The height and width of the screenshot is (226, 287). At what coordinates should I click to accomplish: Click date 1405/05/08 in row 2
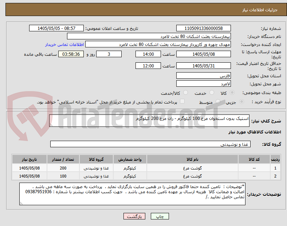[x=29, y=176]
